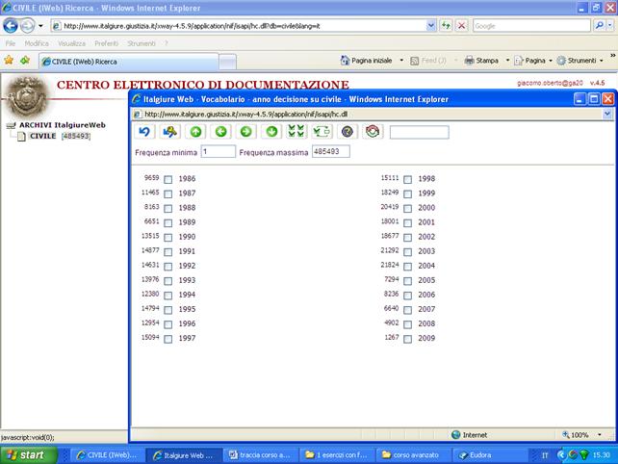
Task: Open Strumenti toolbar dropdown arrow
Action: [601, 61]
